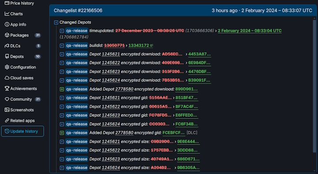Click the new hash 4453A87... value
318x174 pixels.
pyautogui.click(x=199, y=54)
